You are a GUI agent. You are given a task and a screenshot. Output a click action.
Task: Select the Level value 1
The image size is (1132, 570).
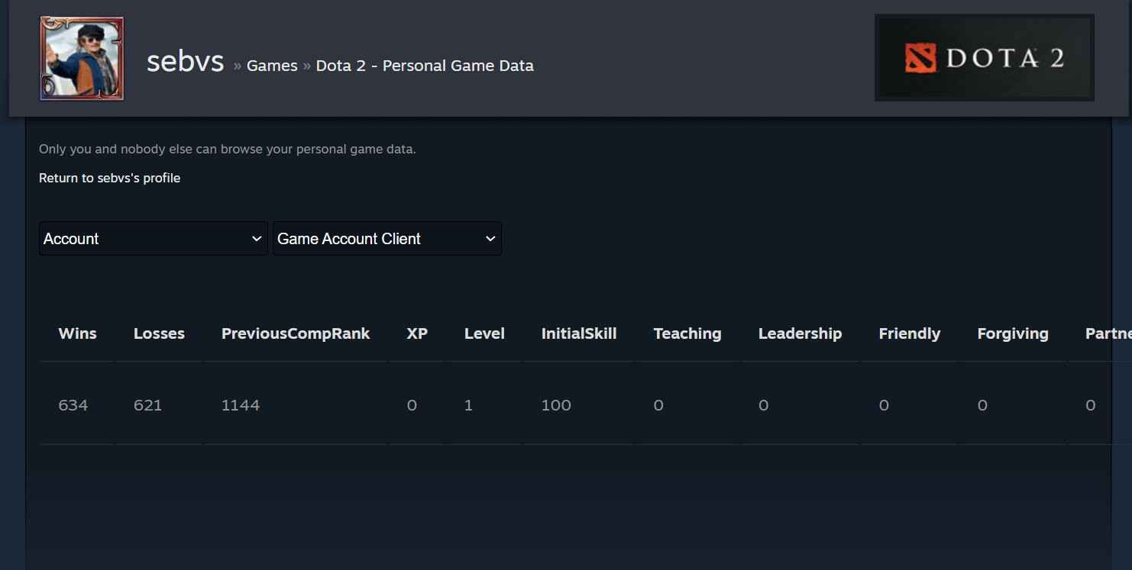(x=468, y=405)
